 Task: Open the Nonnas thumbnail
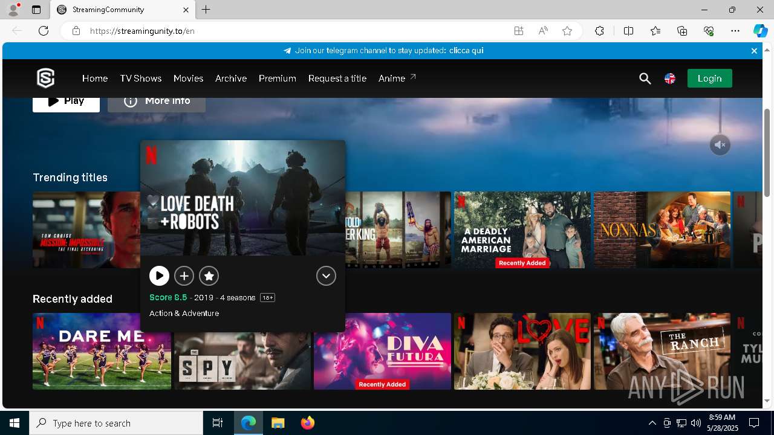click(662, 230)
